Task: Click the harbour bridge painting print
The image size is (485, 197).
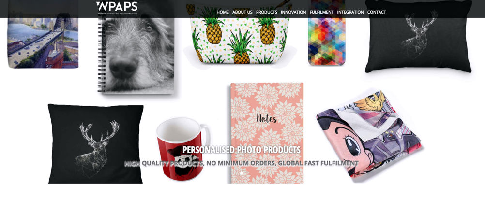Action: click(43, 36)
